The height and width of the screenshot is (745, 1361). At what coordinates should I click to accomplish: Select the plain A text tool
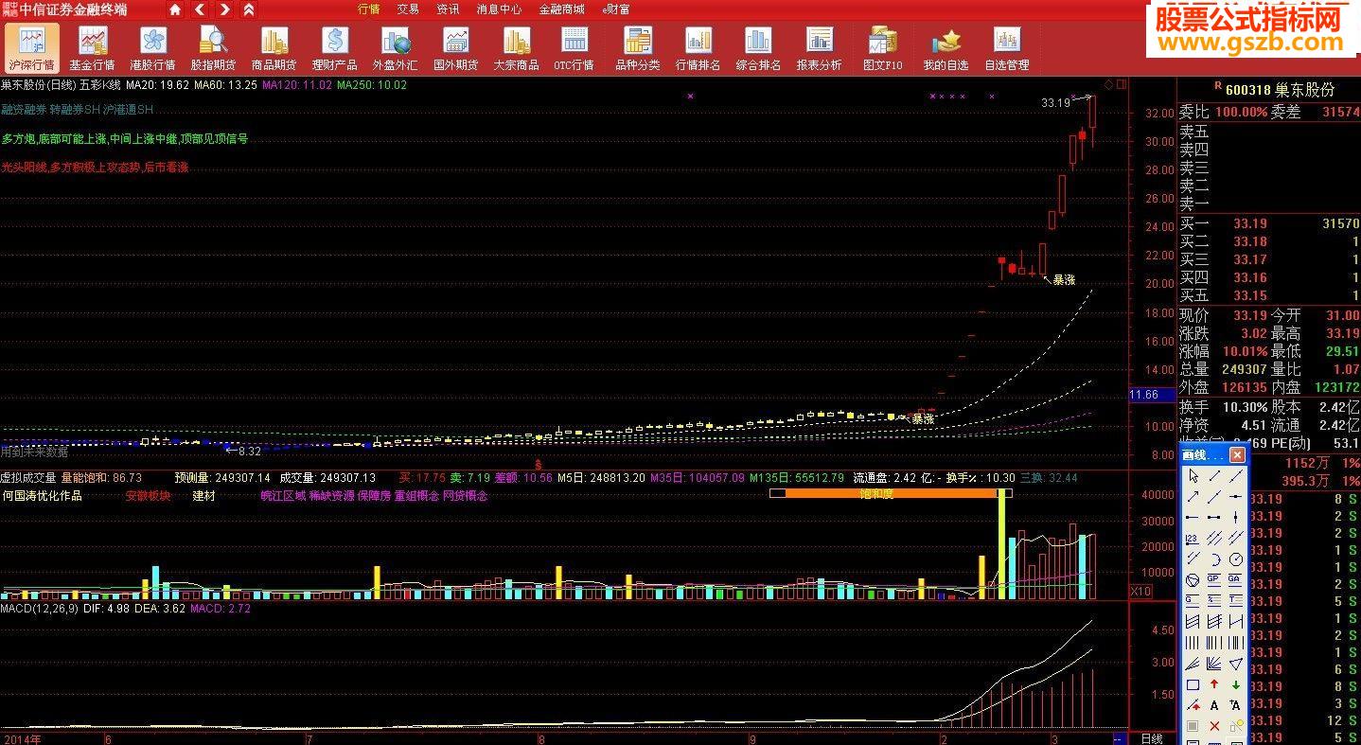pyautogui.click(x=1214, y=705)
